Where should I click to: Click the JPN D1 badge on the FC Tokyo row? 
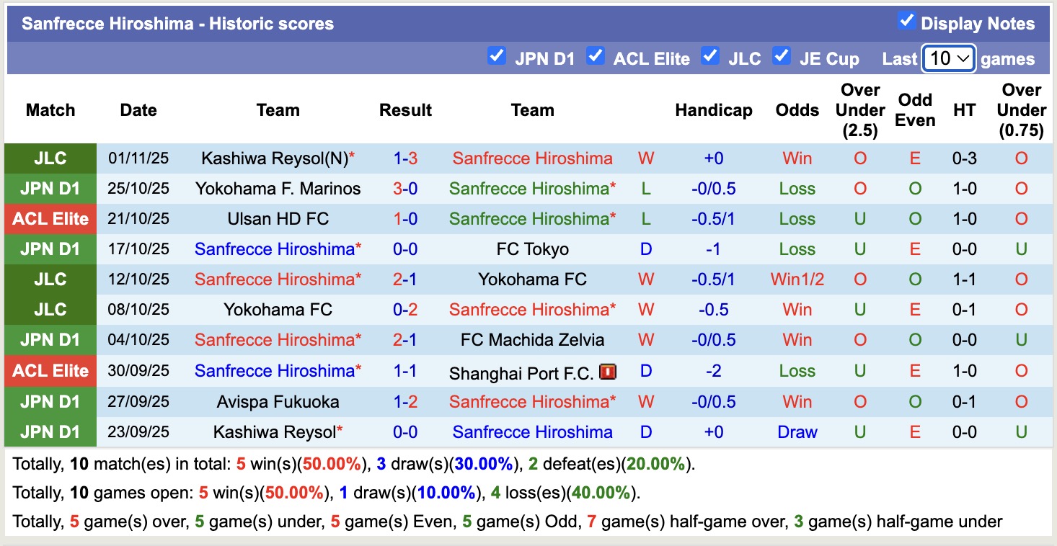[50, 249]
